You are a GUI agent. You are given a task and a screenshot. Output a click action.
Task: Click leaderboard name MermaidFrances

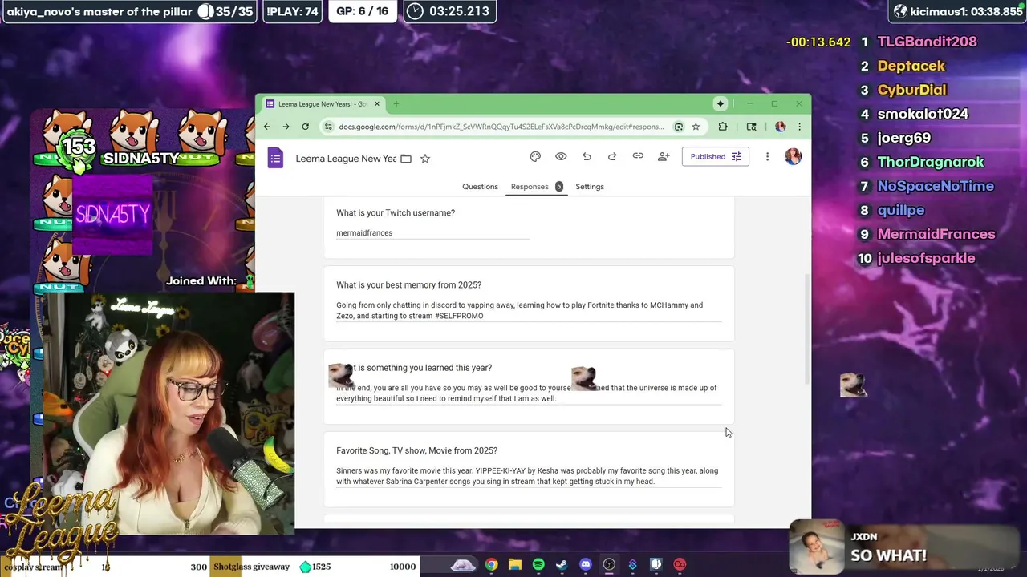[936, 234]
